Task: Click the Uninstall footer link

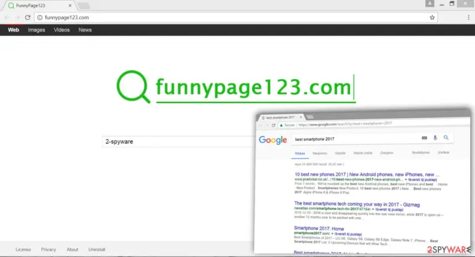Action: tap(96, 250)
